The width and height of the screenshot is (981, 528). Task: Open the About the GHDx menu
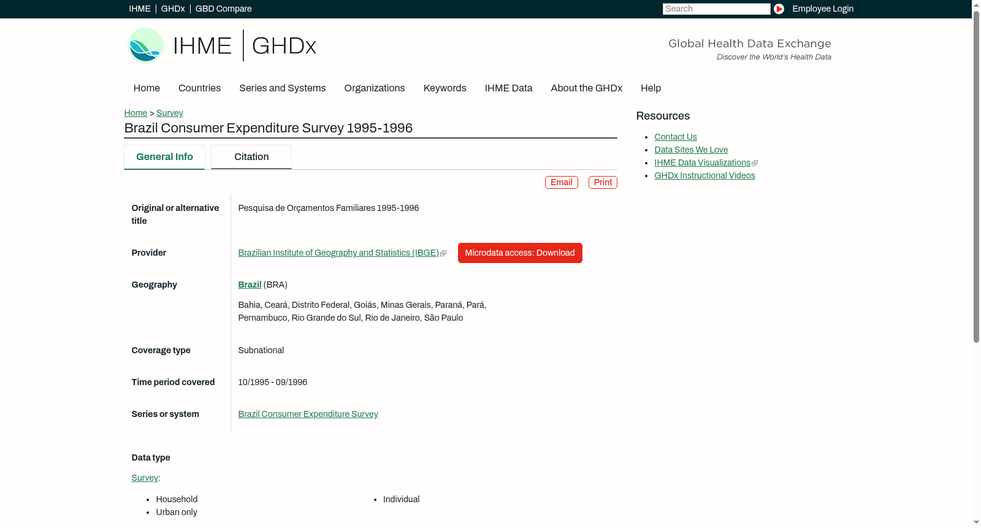(586, 88)
